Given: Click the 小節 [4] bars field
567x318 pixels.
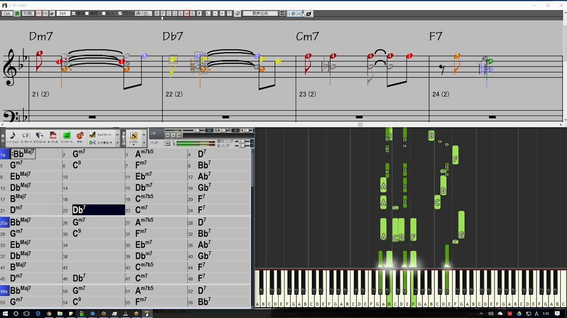Looking at the screenshot, I should point(295,14).
